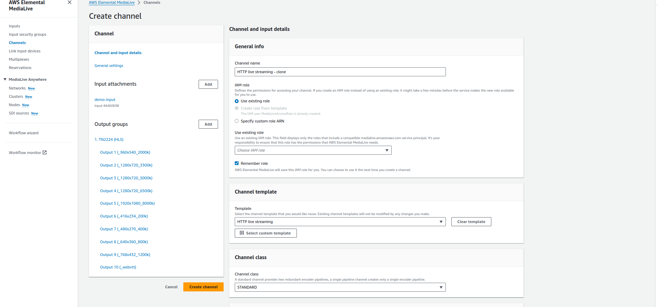Open the demo-input attachment
The height and width of the screenshot is (307, 658).
[x=105, y=100]
